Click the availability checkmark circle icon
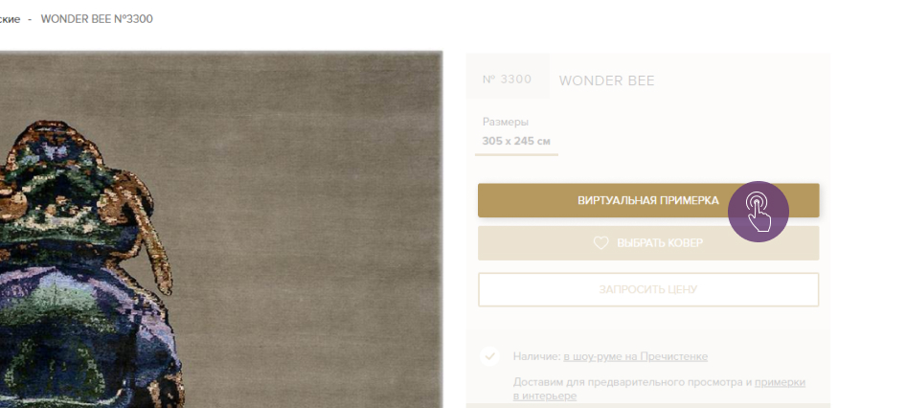Screen dimensions: 906x408 tap(489, 356)
